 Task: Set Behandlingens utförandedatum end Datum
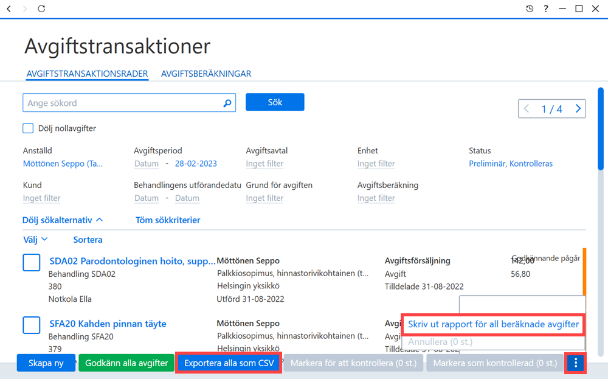coord(187,198)
